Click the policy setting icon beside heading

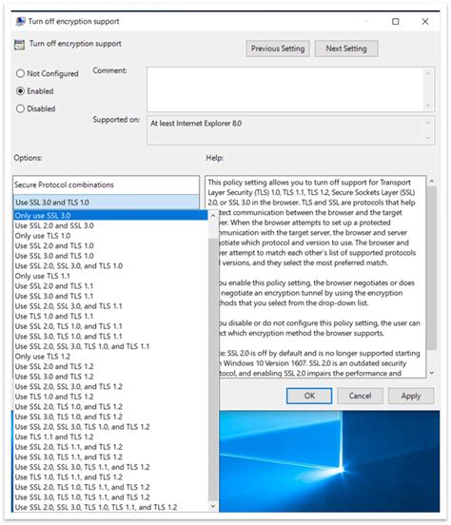(x=19, y=45)
